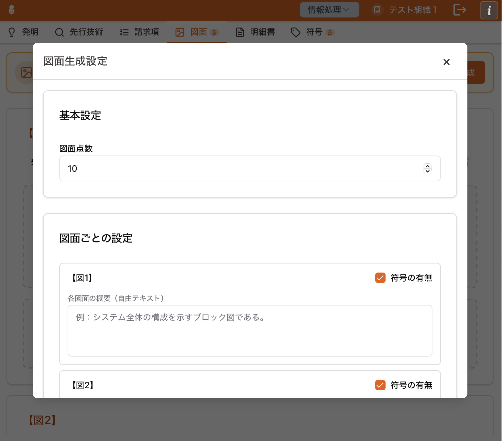Image resolution: width=502 pixels, height=441 pixels.
Task: Select the 明細書 tab label
Action: [262, 32]
